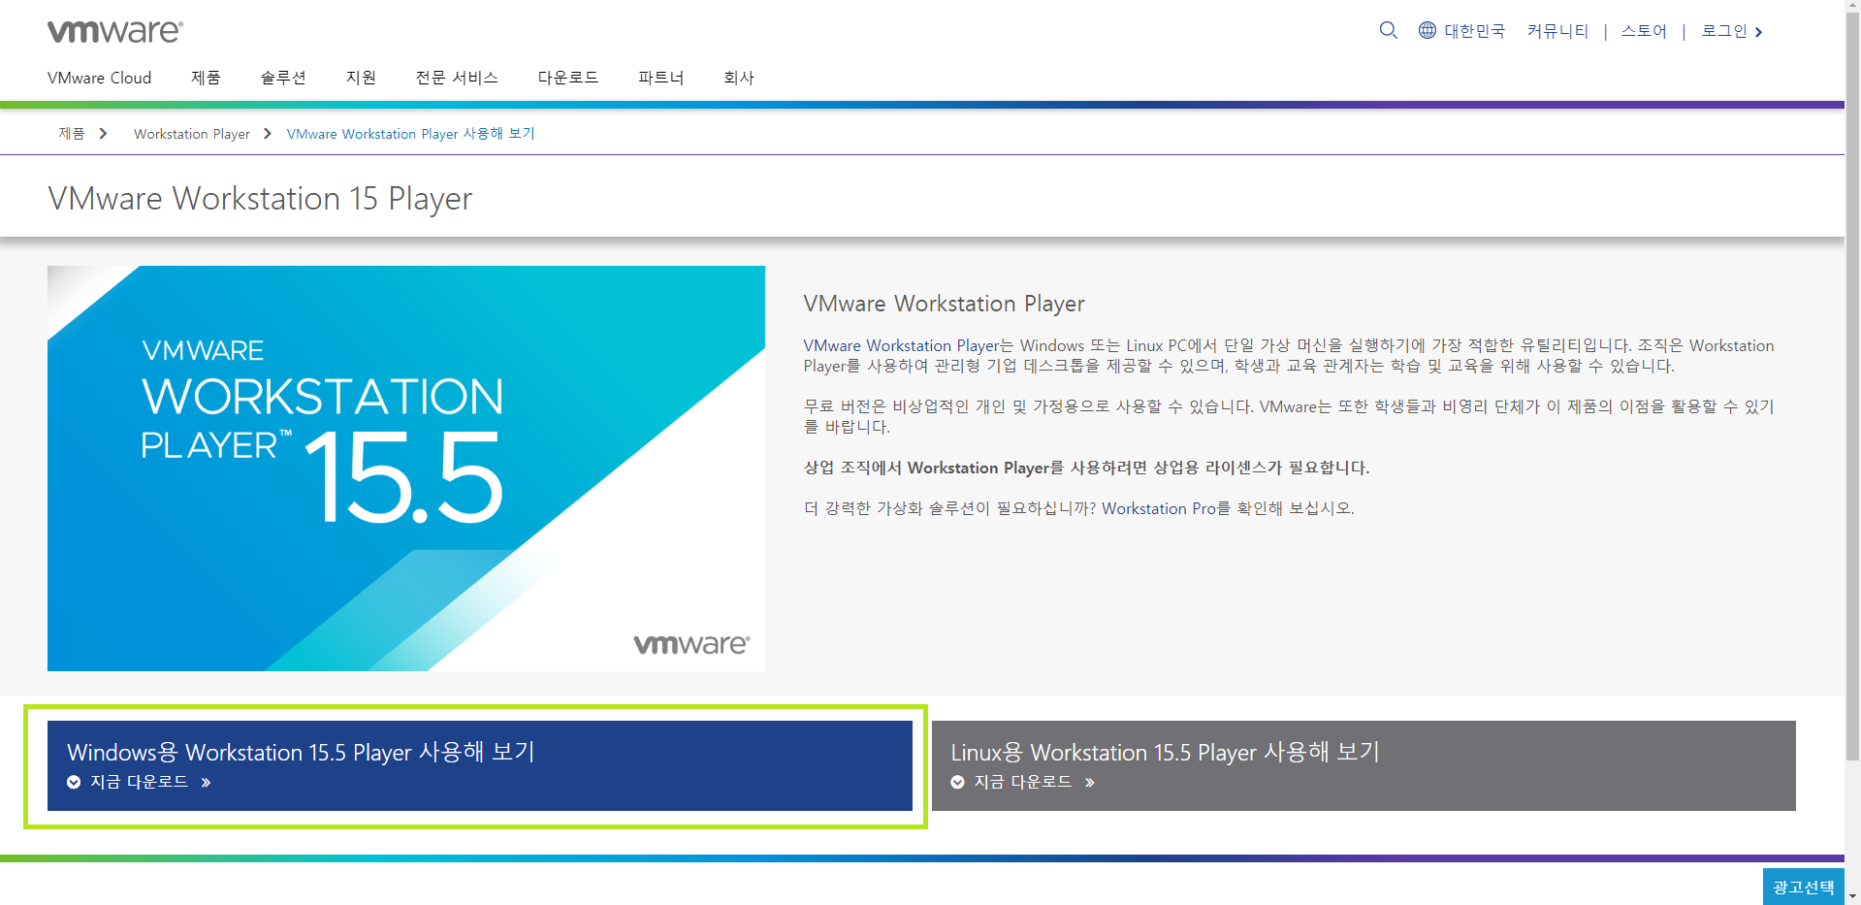Click the 로그인 link

tap(1724, 31)
